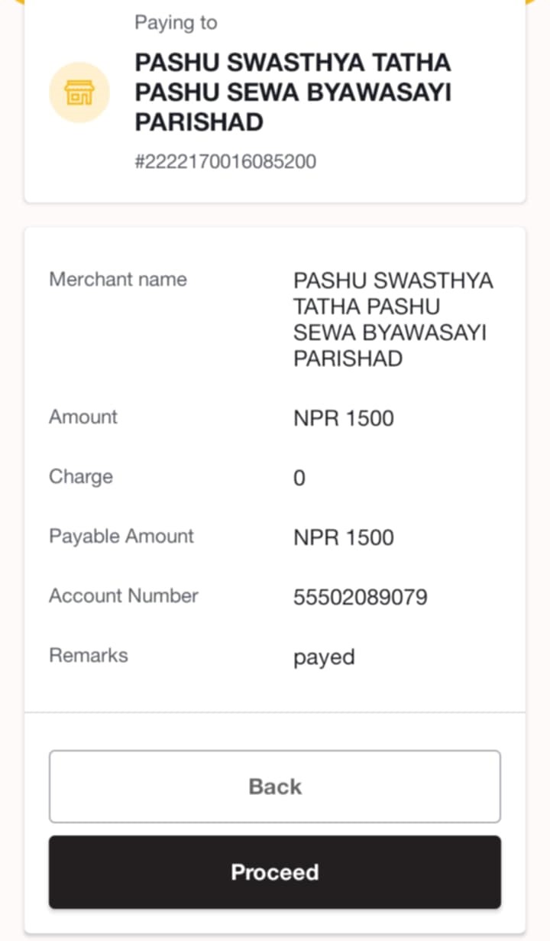Tap the Proceed button
The height and width of the screenshot is (941, 550).
275,872
